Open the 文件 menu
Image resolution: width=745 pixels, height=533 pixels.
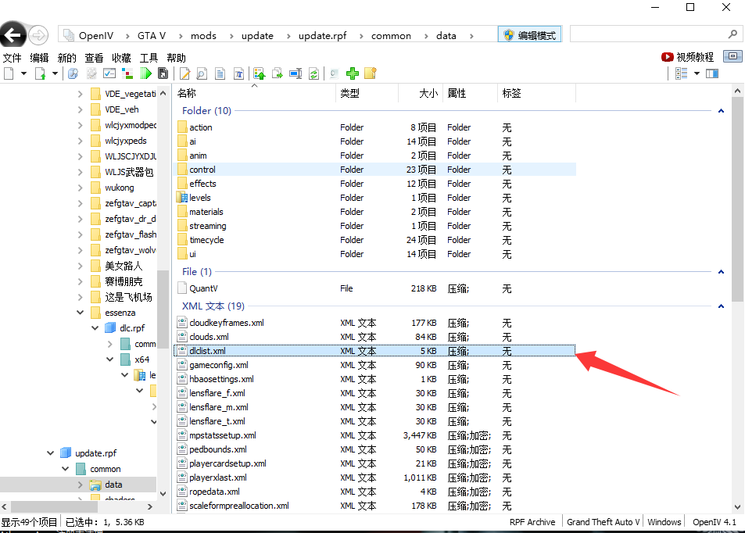tap(12, 58)
